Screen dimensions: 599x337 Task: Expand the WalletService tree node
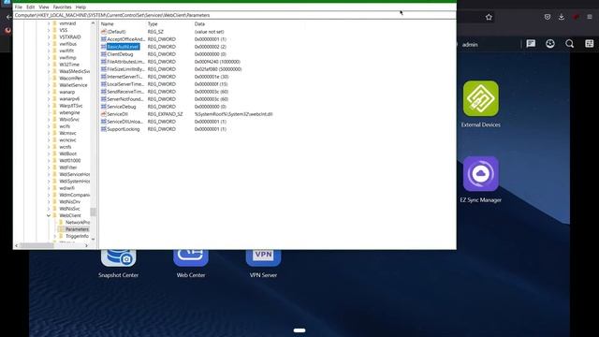(x=49, y=85)
